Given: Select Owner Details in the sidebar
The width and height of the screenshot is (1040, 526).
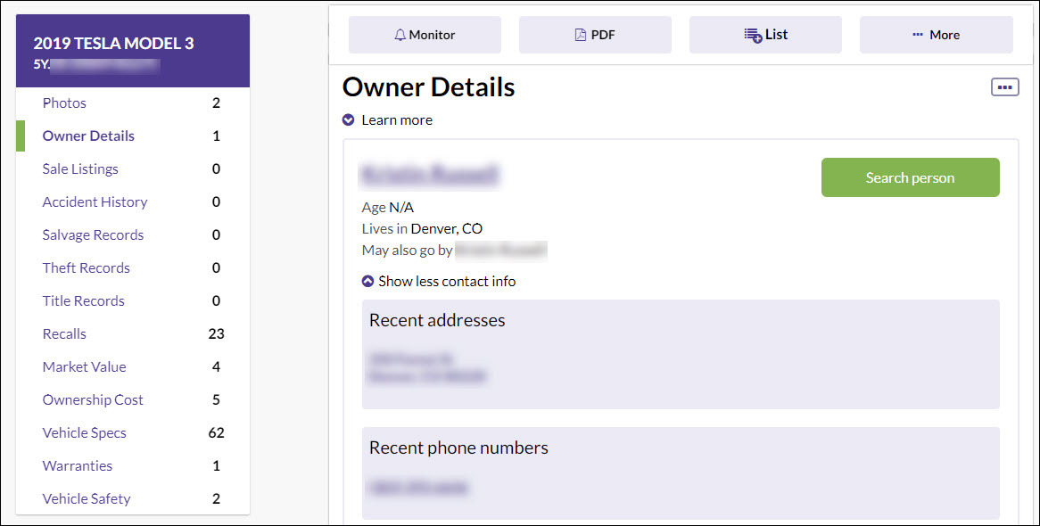Looking at the screenshot, I should (x=88, y=136).
